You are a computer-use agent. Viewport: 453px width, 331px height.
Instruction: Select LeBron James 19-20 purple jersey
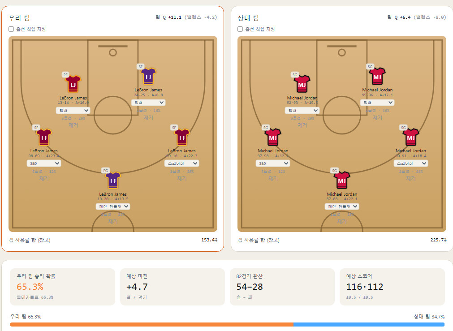113,181
